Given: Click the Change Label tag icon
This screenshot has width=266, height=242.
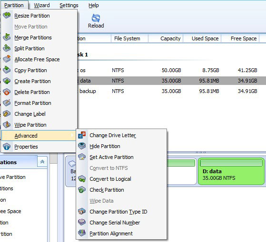Looking at the screenshot, I should tap(7, 114).
